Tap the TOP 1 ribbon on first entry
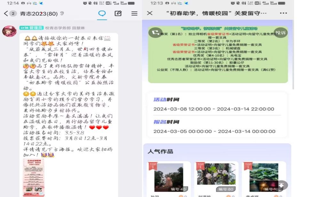 click(x=153, y=166)
